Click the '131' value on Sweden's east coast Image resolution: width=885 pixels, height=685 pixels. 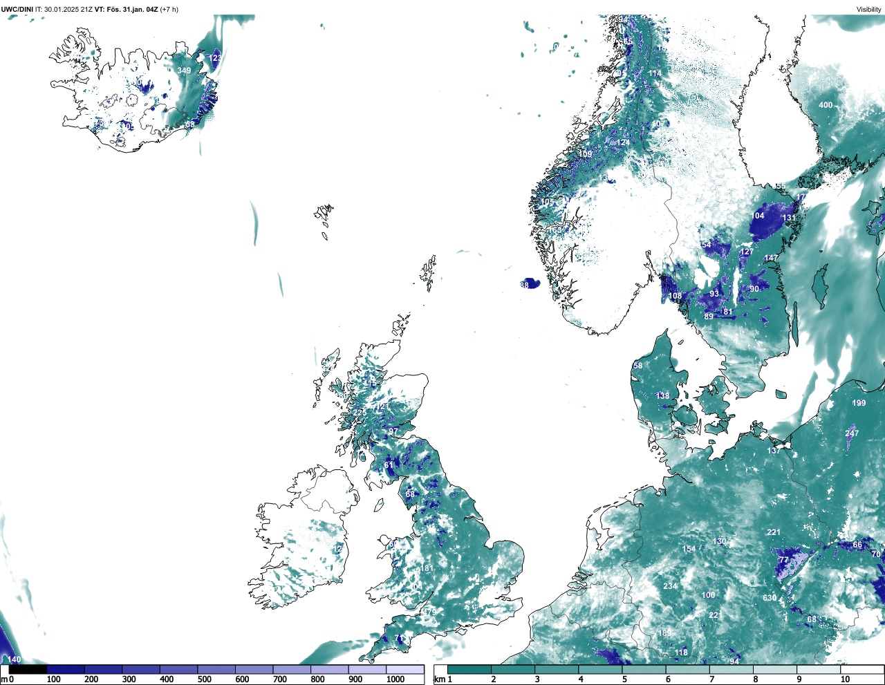pyautogui.click(x=789, y=218)
